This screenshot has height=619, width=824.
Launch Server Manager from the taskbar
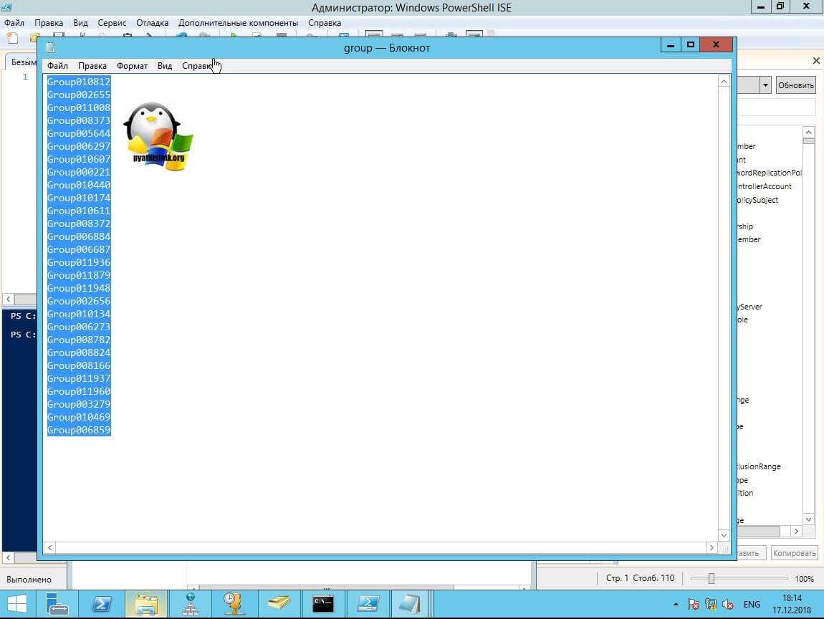point(57,603)
